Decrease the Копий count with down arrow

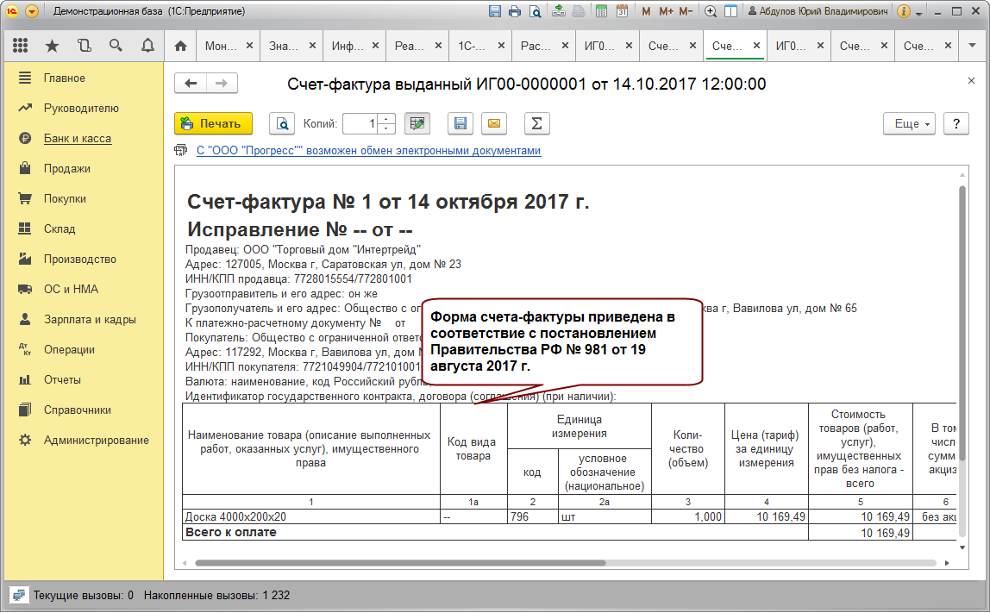point(385,128)
